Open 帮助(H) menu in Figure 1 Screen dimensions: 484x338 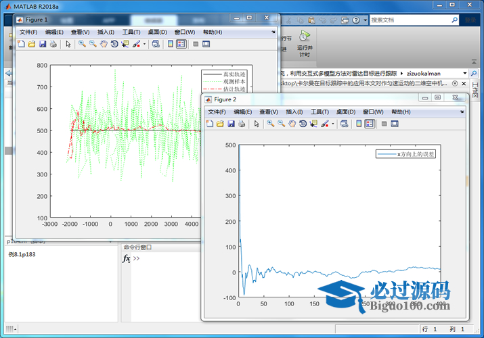[x=213, y=32]
